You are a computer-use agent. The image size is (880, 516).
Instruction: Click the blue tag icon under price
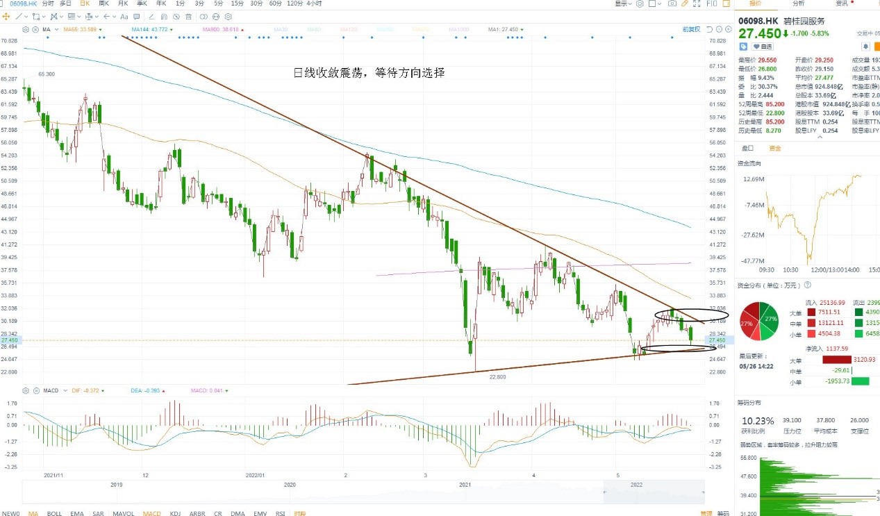pyautogui.click(x=743, y=47)
